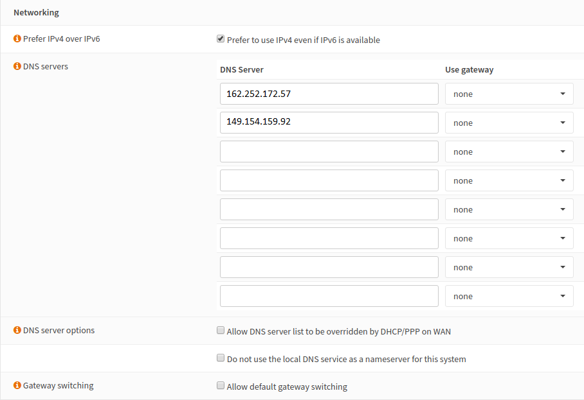Click the fourth DNS server input field
This screenshot has width=584, height=400.
click(x=329, y=180)
